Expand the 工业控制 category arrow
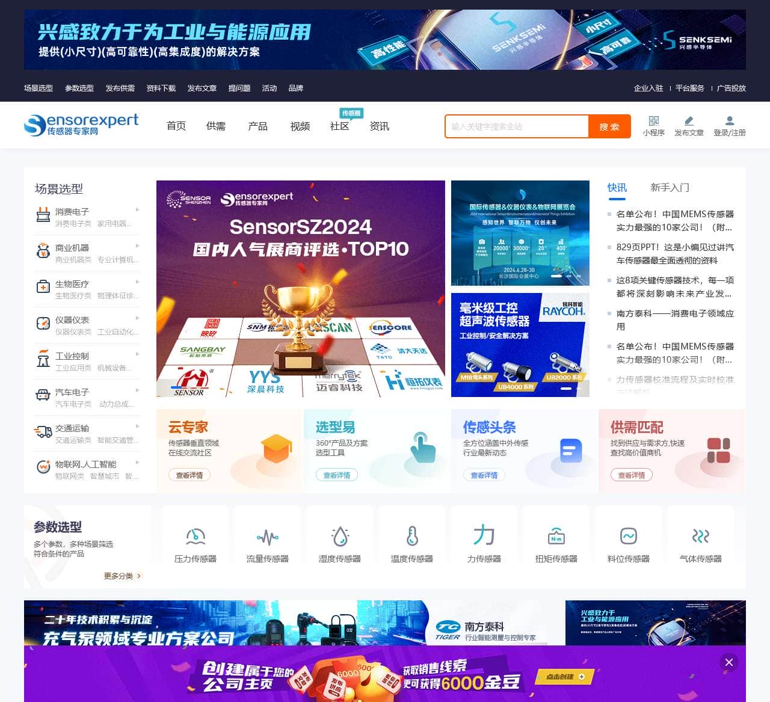 click(138, 354)
